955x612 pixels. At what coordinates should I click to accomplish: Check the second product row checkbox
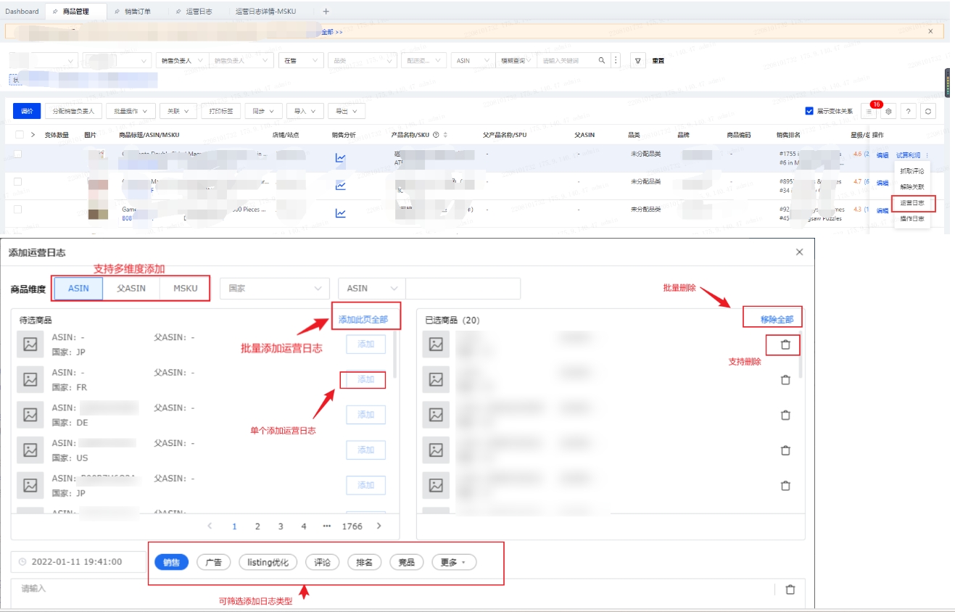(18, 181)
